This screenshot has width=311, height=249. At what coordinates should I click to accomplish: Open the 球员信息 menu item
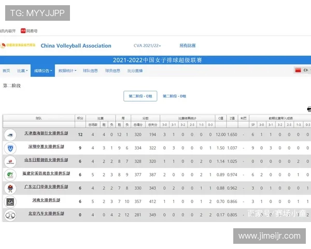(112, 71)
